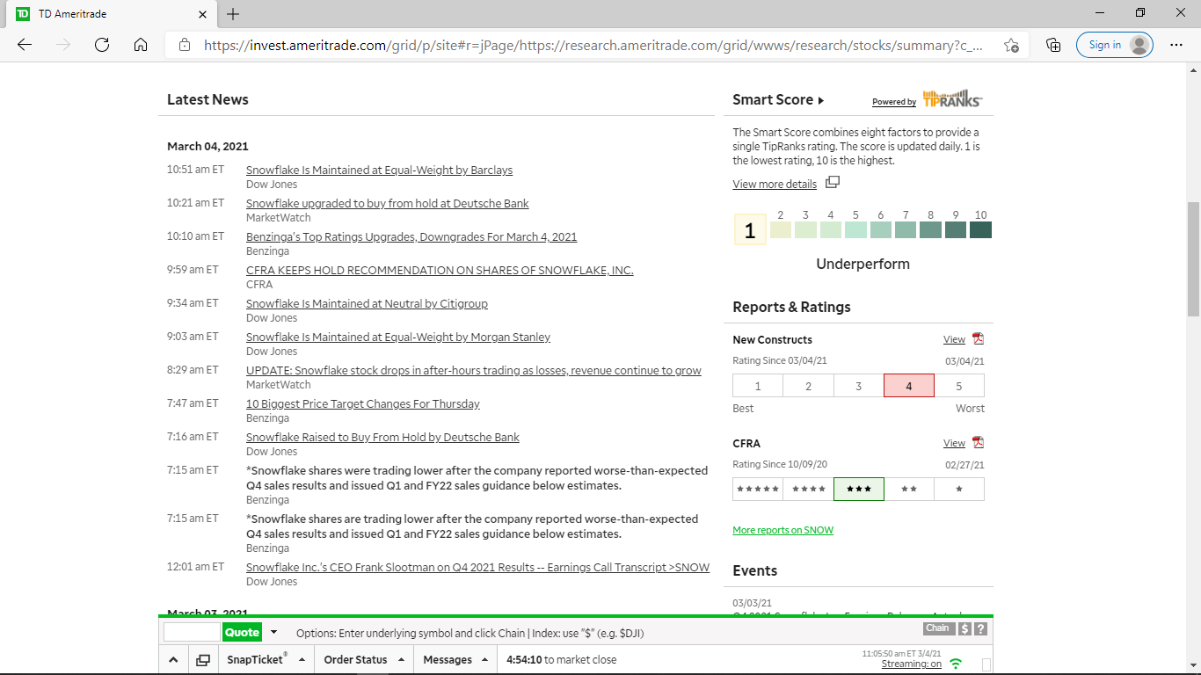Click the dollar sign icon in quote bar
Image resolution: width=1201 pixels, height=675 pixels.
pyautogui.click(x=964, y=628)
